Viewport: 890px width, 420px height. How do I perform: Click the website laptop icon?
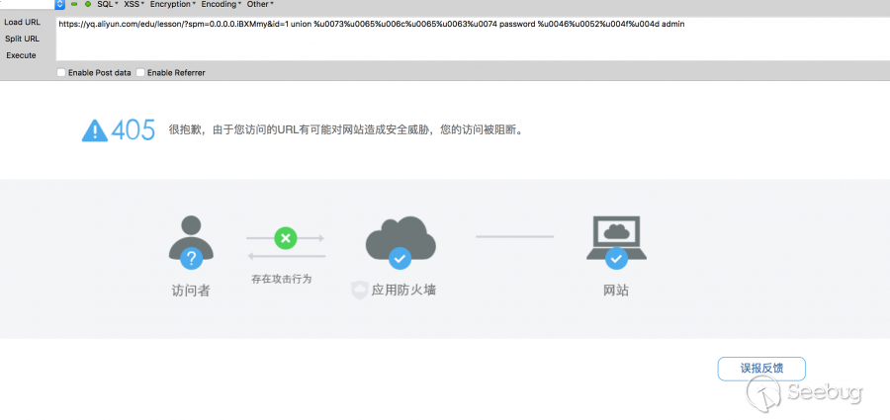[616, 242]
